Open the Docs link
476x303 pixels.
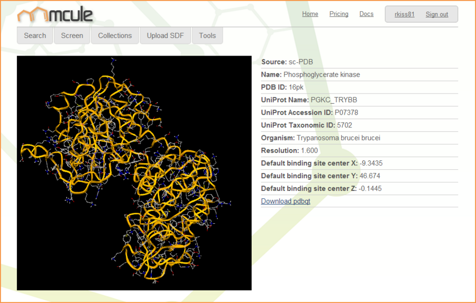366,14
